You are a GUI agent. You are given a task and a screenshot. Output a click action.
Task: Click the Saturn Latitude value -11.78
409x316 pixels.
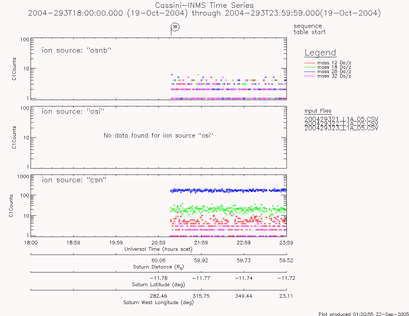click(158, 278)
